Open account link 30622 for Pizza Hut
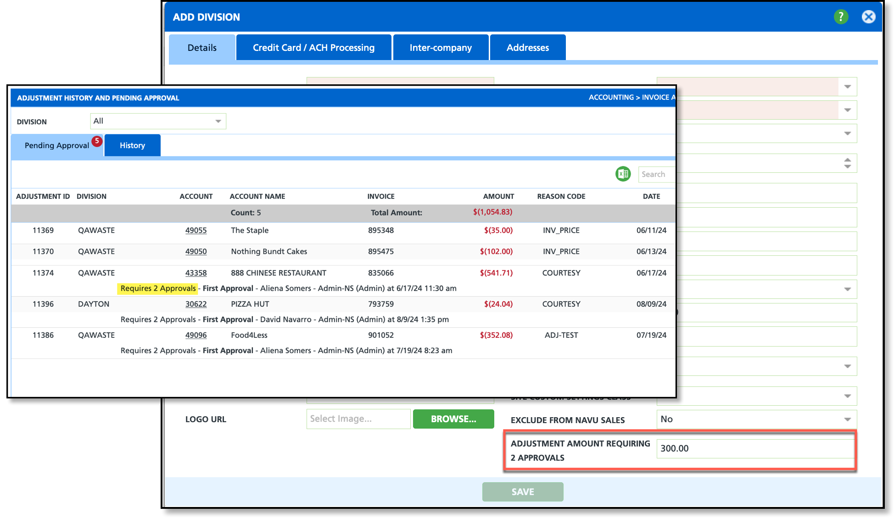This screenshot has width=894, height=518. pyautogui.click(x=196, y=304)
